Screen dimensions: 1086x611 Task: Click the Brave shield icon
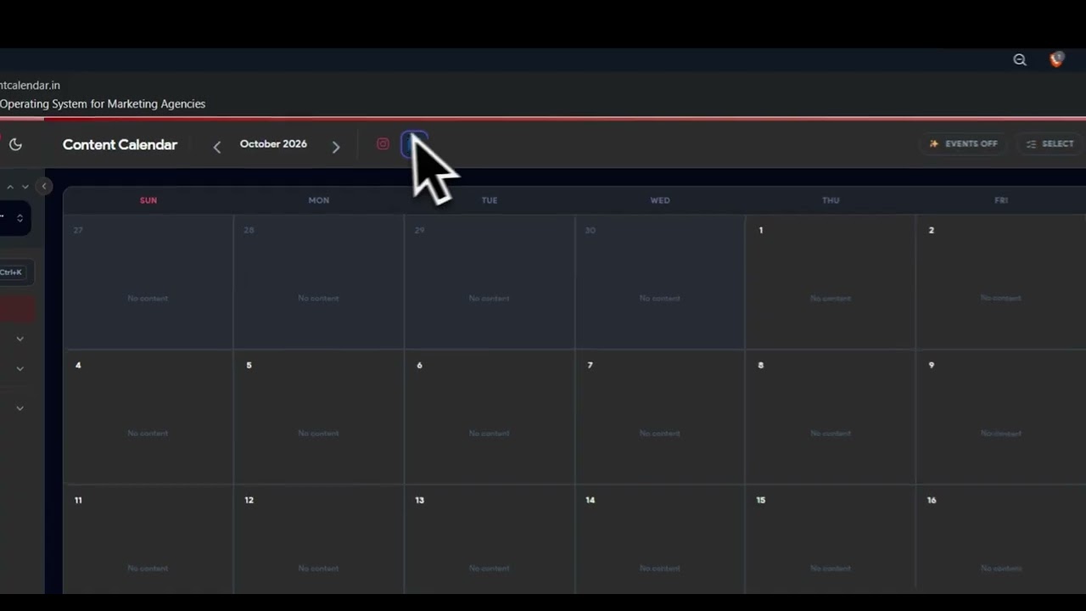[1056, 59]
